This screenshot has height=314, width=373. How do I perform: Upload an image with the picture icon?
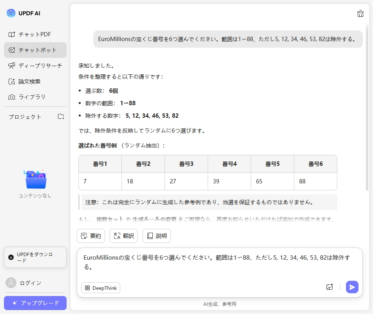pyautogui.click(x=330, y=287)
